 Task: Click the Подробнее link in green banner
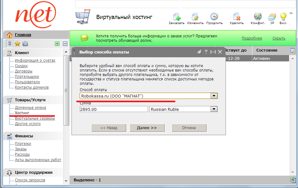[x=252, y=38]
